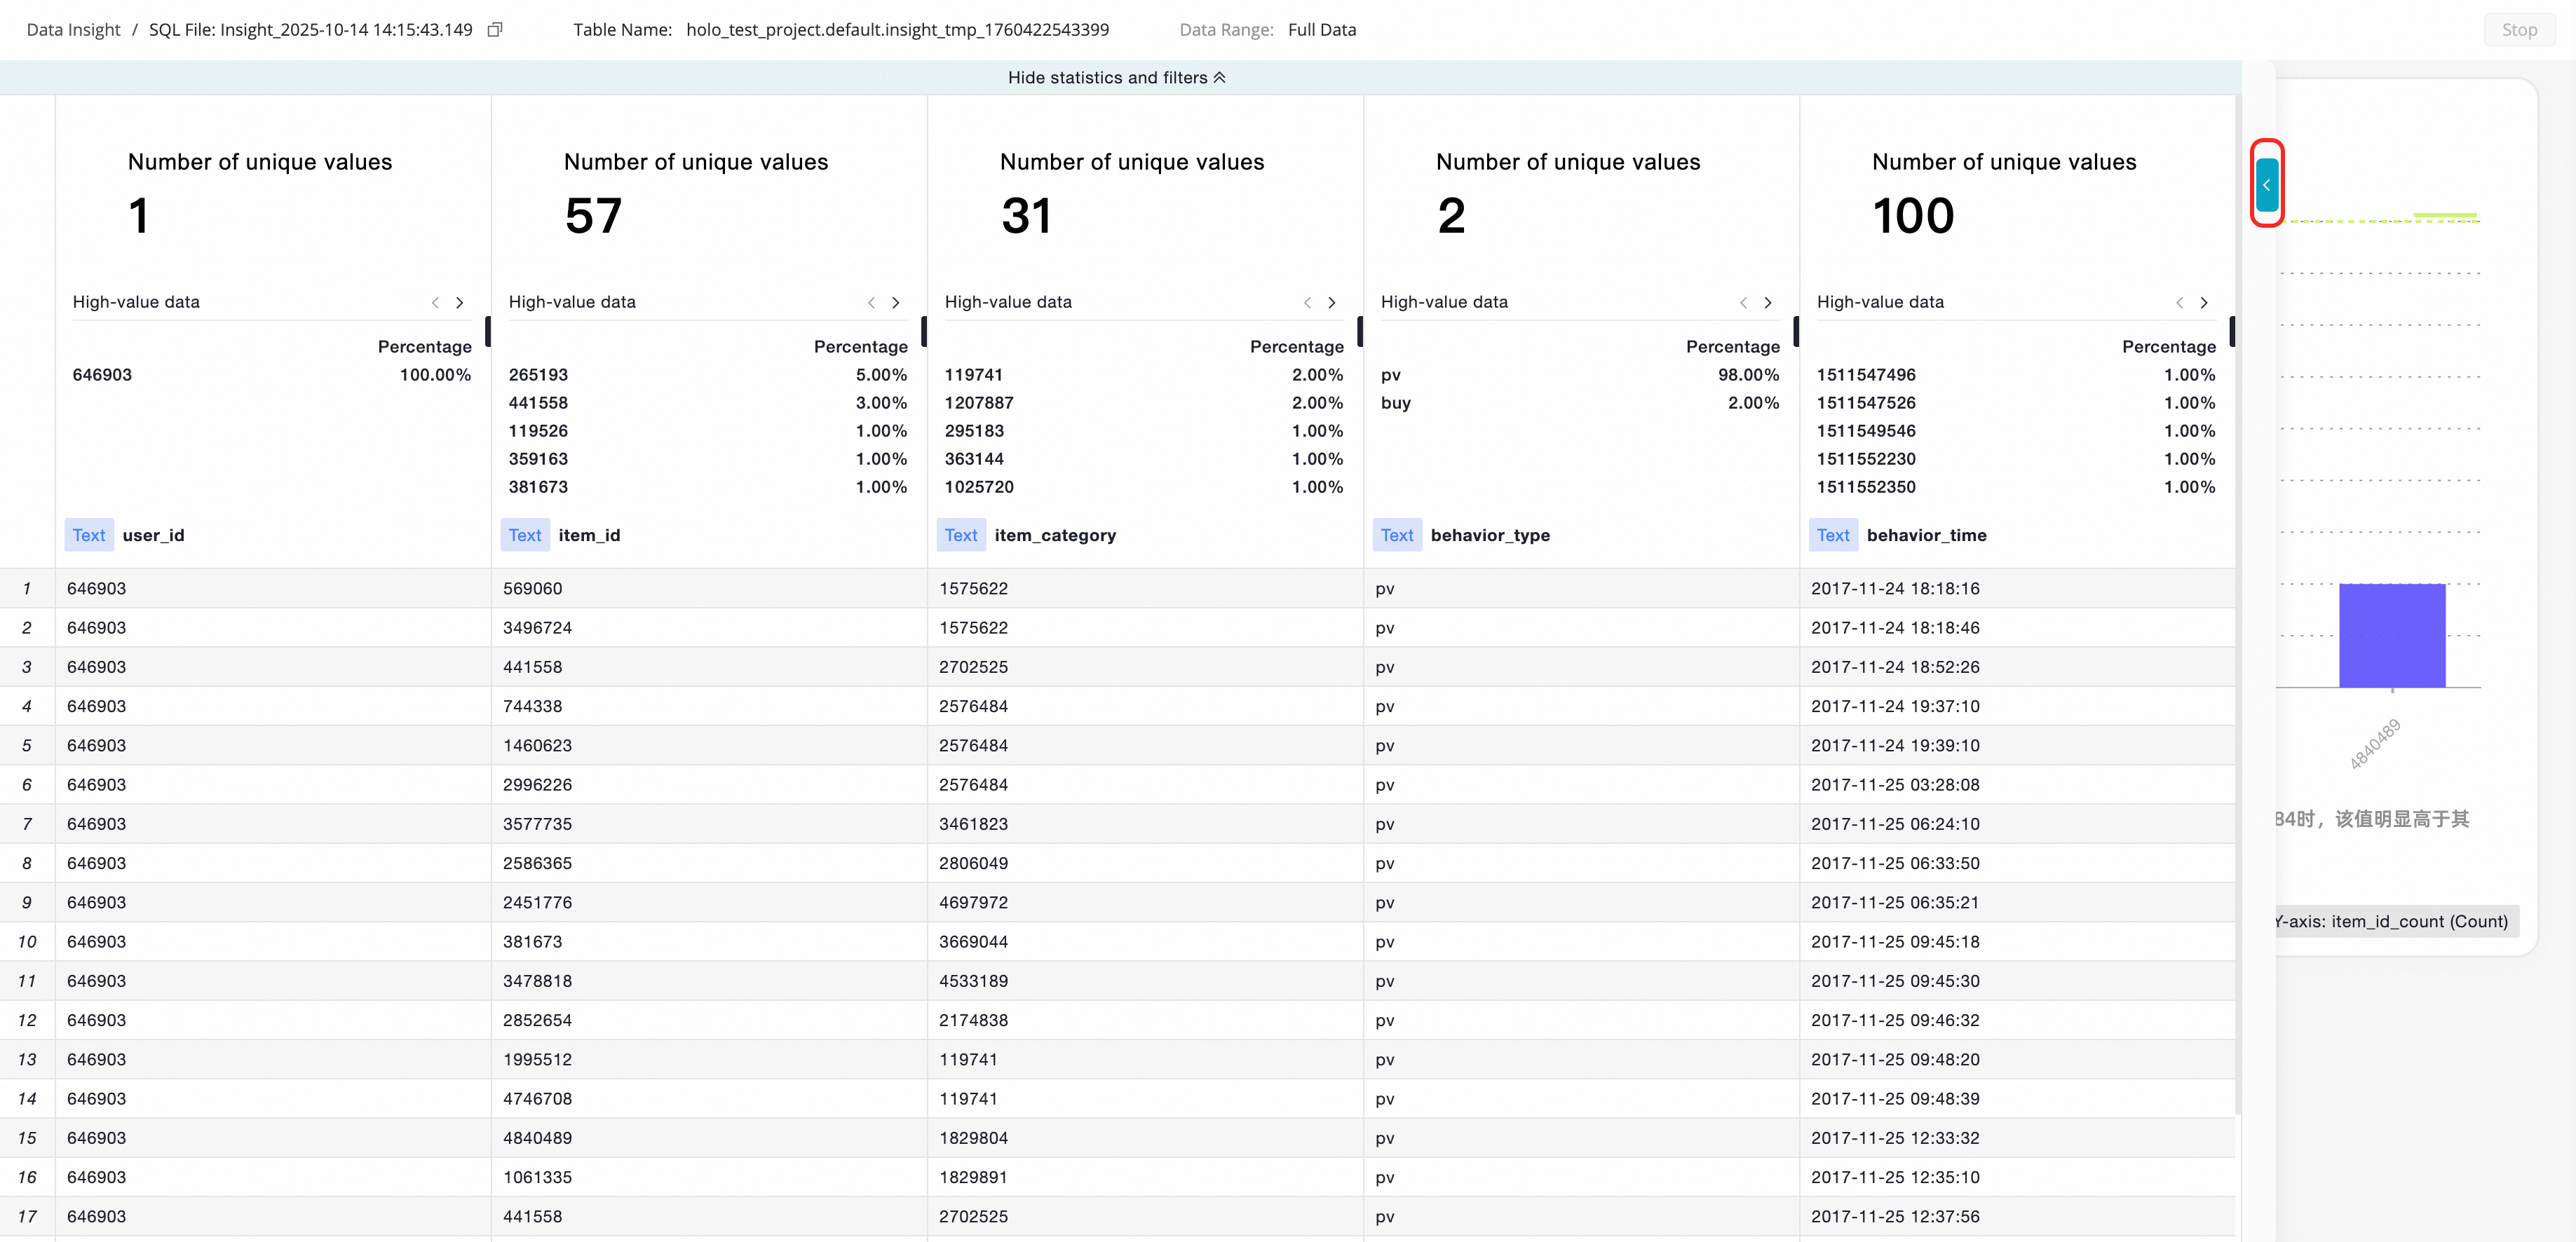Next page of item_id high-value data
This screenshot has width=2576, height=1242.
(896, 303)
